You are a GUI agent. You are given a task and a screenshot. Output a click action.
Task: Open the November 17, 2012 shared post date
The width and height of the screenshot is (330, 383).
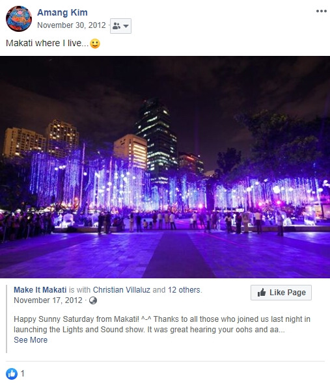(48, 300)
